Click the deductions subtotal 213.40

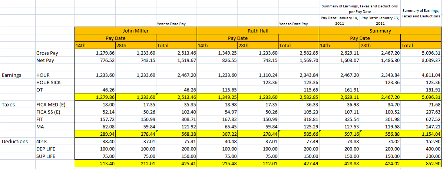click(95, 164)
